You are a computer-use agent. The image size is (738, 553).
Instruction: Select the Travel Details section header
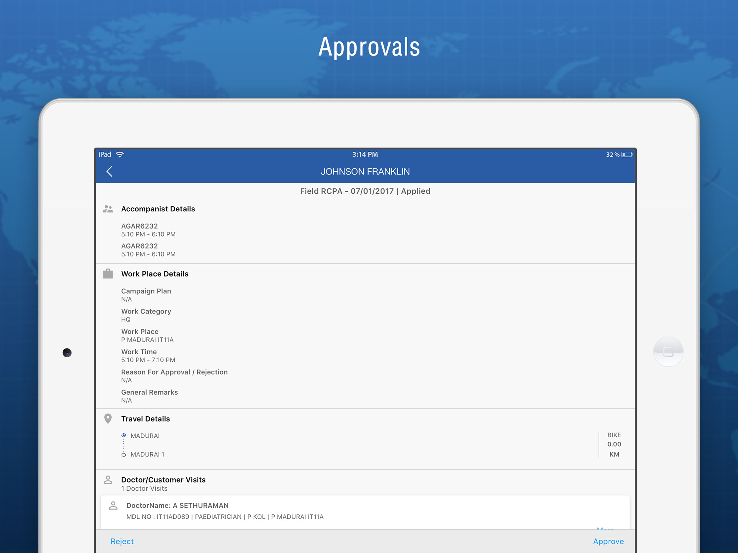(145, 419)
